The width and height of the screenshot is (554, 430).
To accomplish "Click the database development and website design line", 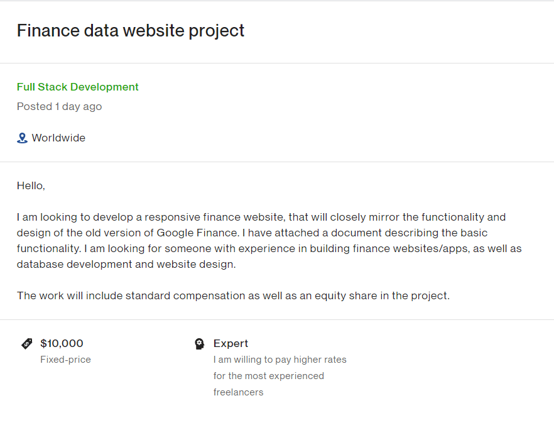I will tap(126, 264).
